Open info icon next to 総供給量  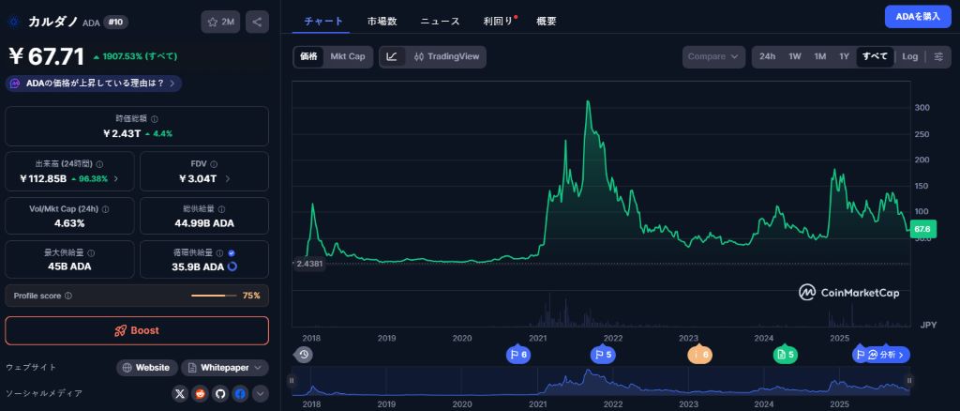pos(221,209)
